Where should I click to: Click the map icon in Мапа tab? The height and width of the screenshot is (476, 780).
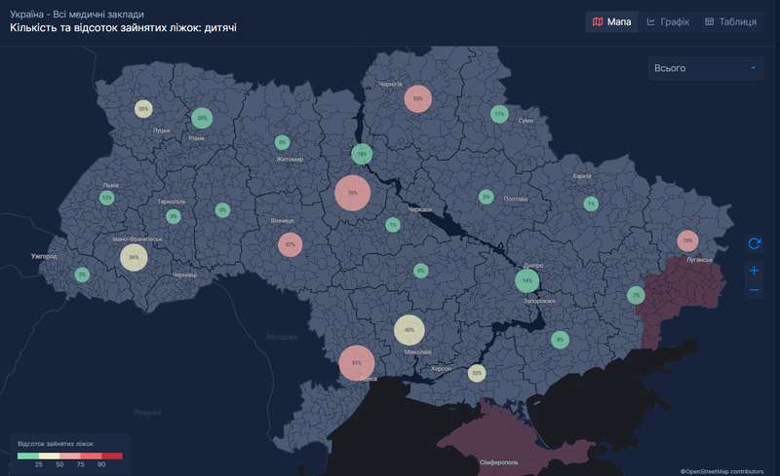click(598, 21)
